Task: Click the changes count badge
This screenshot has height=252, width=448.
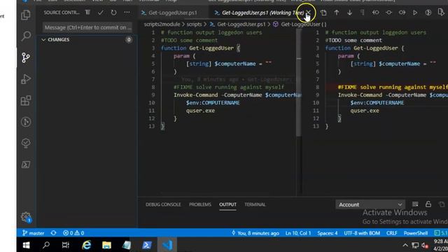Action: tap(129, 40)
